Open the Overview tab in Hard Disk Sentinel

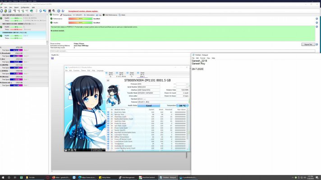pos(55,15)
